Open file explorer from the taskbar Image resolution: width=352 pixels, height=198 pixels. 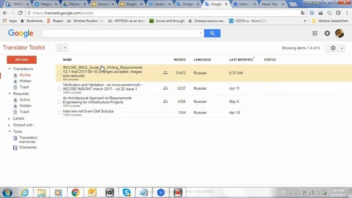(42, 193)
